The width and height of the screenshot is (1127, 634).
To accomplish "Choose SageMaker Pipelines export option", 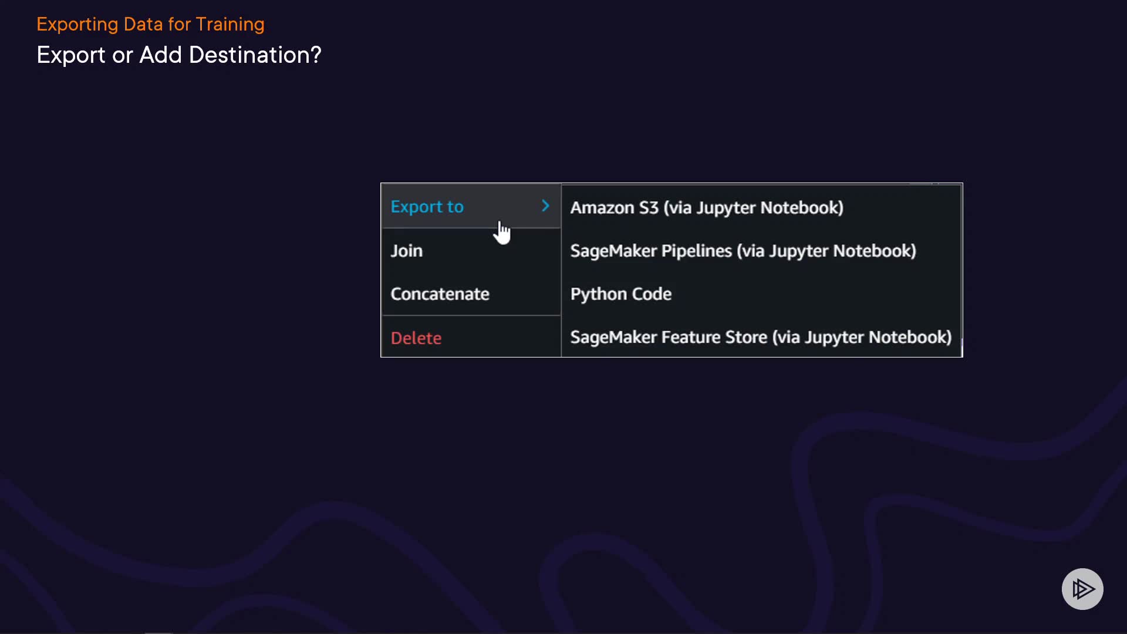I will [743, 251].
